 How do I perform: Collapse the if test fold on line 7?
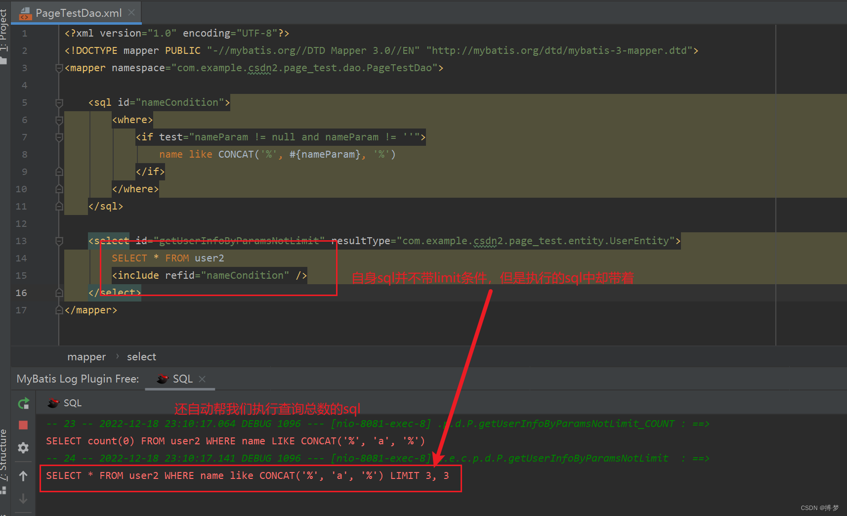coord(59,137)
